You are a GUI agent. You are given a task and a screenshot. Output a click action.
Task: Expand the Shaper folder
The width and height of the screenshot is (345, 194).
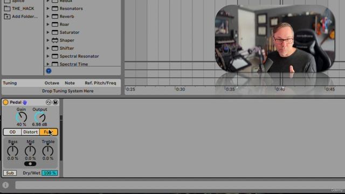tap(48, 40)
